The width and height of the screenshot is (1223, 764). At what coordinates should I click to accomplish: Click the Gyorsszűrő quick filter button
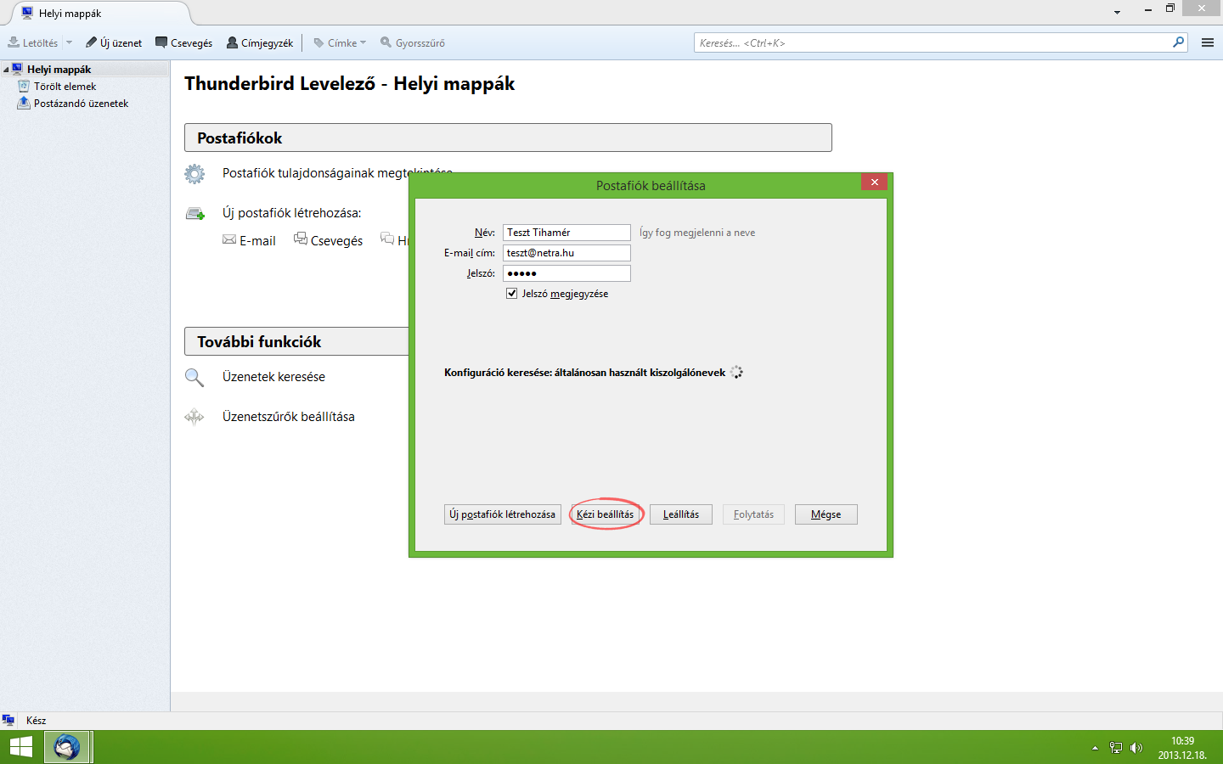tap(413, 42)
